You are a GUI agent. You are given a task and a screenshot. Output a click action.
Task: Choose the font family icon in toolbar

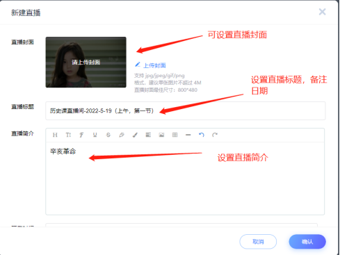pyautogui.click(x=81, y=135)
